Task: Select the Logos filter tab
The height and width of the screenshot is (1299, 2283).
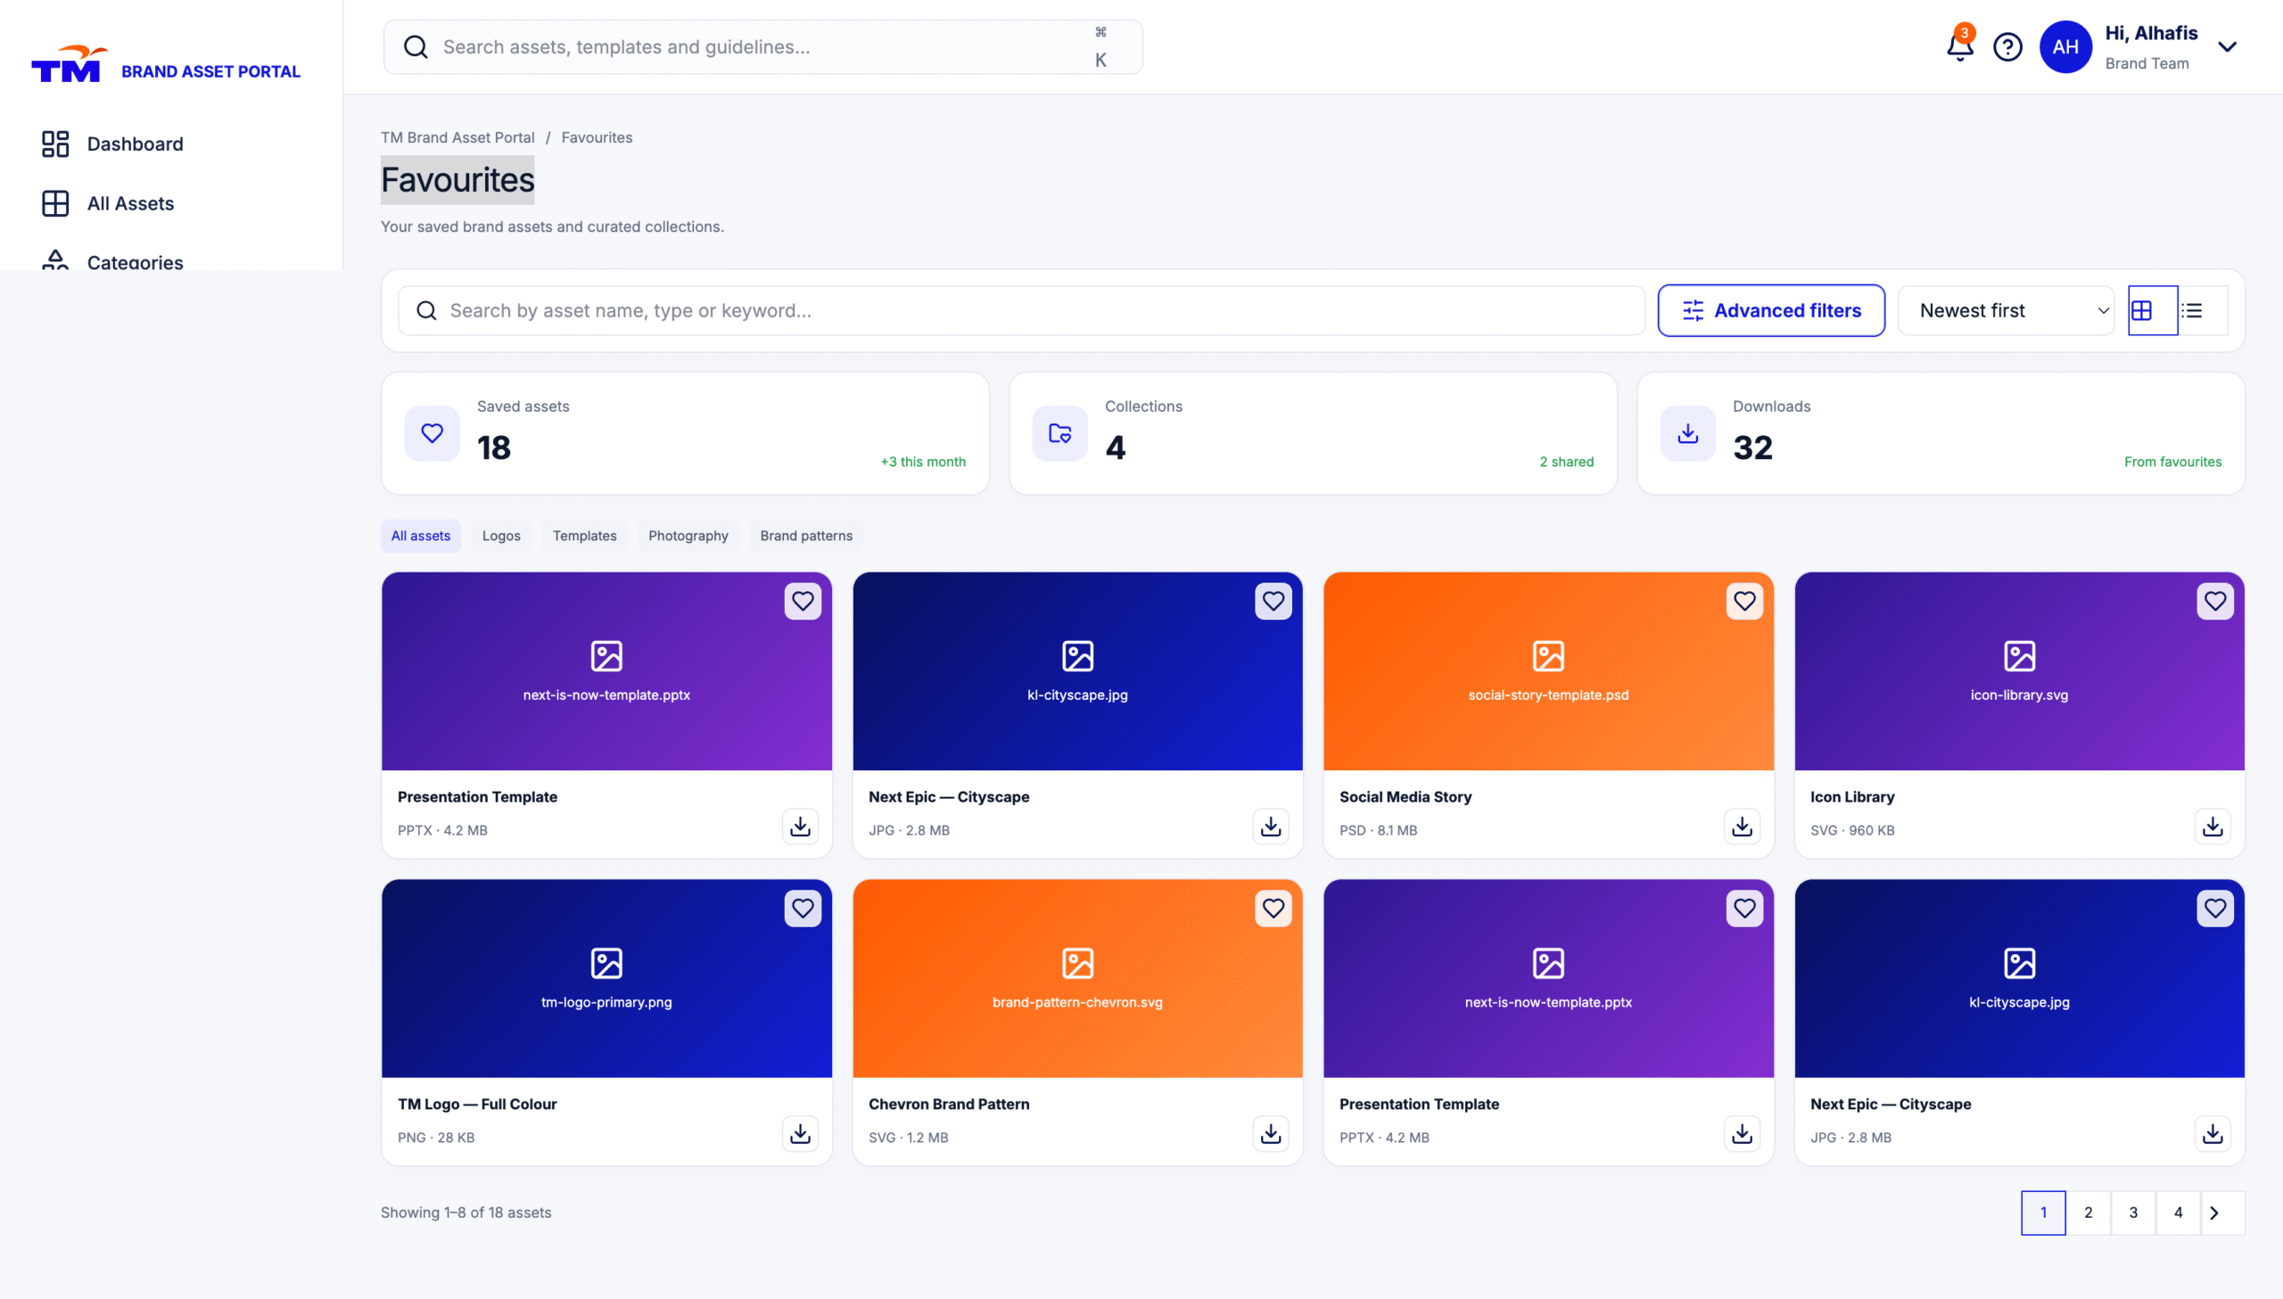Action: (500, 535)
